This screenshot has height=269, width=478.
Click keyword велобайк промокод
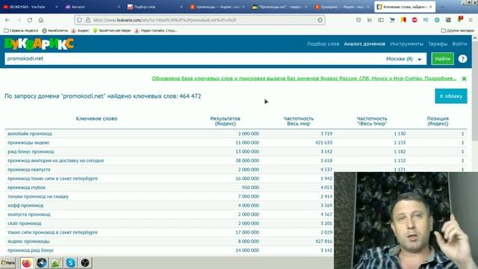[x=30, y=134]
